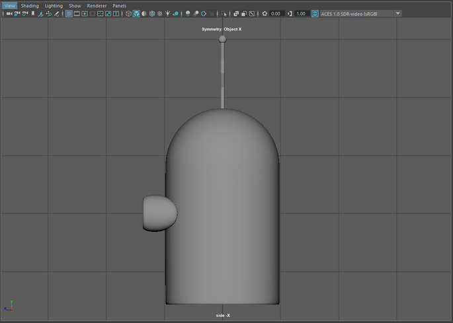
Task: Click the Select Camera icon
Action: click(9, 14)
